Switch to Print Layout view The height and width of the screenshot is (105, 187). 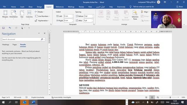click(x=152, y=97)
